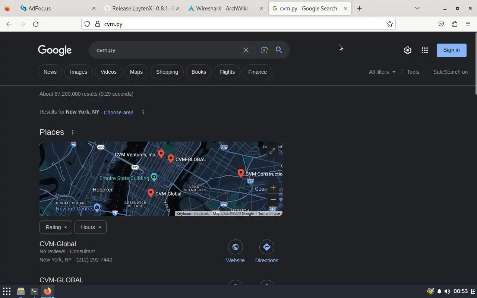Expand the All filters dropdown
This screenshot has height=298, width=477.
tap(382, 72)
